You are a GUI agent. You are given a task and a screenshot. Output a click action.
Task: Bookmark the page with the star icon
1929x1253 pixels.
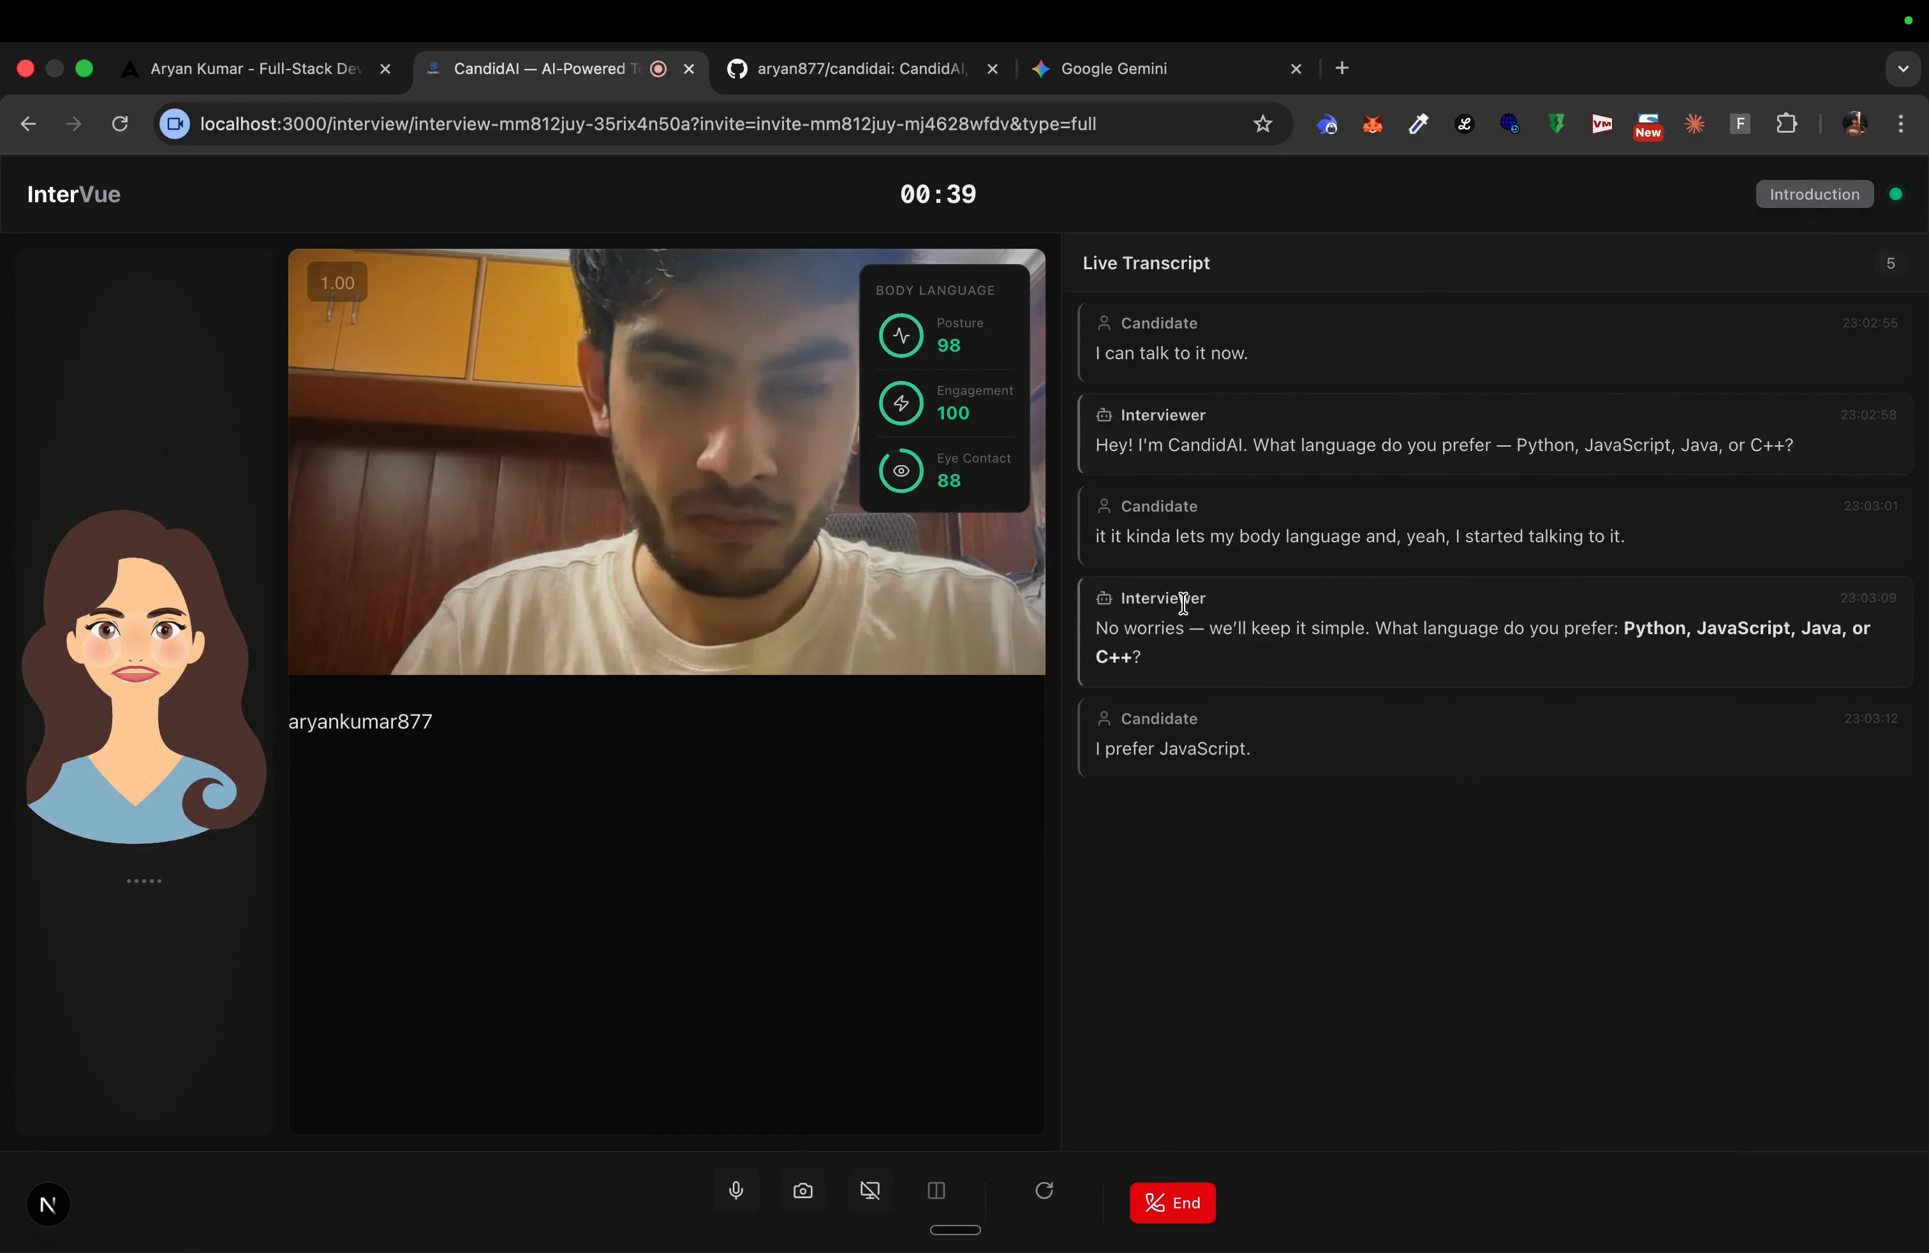tap(1262, 123)
